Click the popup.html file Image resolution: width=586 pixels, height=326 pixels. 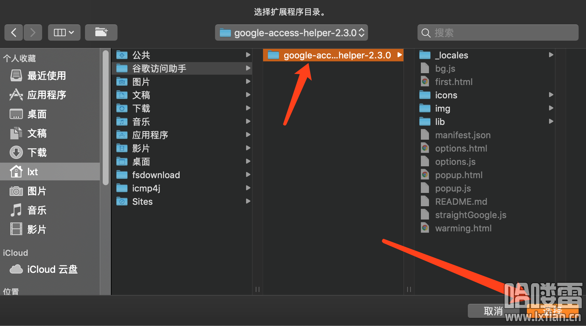pos(485,175)
